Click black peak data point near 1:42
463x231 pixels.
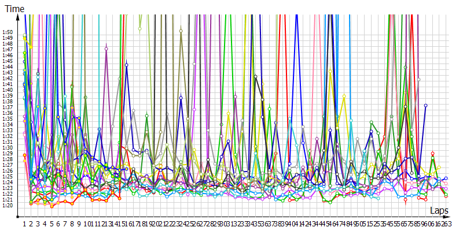pyautogui.click(x=256, y=77)
